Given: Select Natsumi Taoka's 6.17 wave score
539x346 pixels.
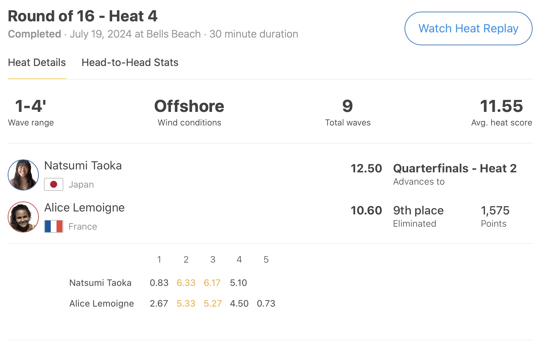Looking at the screenshot, I should click(212, 283).
